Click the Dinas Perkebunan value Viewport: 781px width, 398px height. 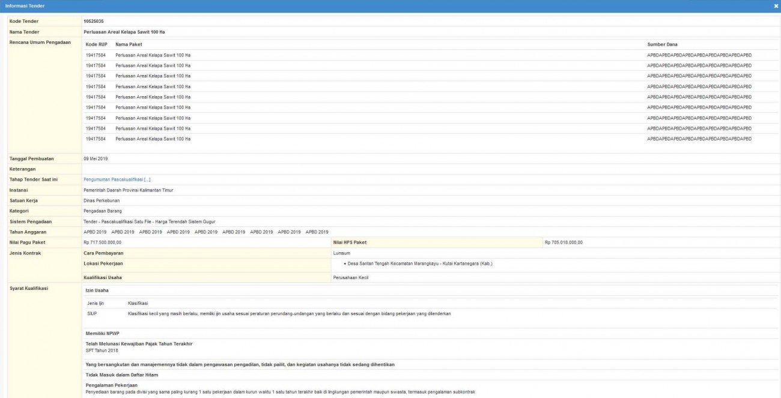pos(101,201)
